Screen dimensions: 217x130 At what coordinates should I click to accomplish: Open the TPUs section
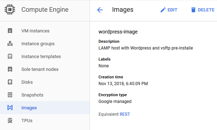pos(45,120)
